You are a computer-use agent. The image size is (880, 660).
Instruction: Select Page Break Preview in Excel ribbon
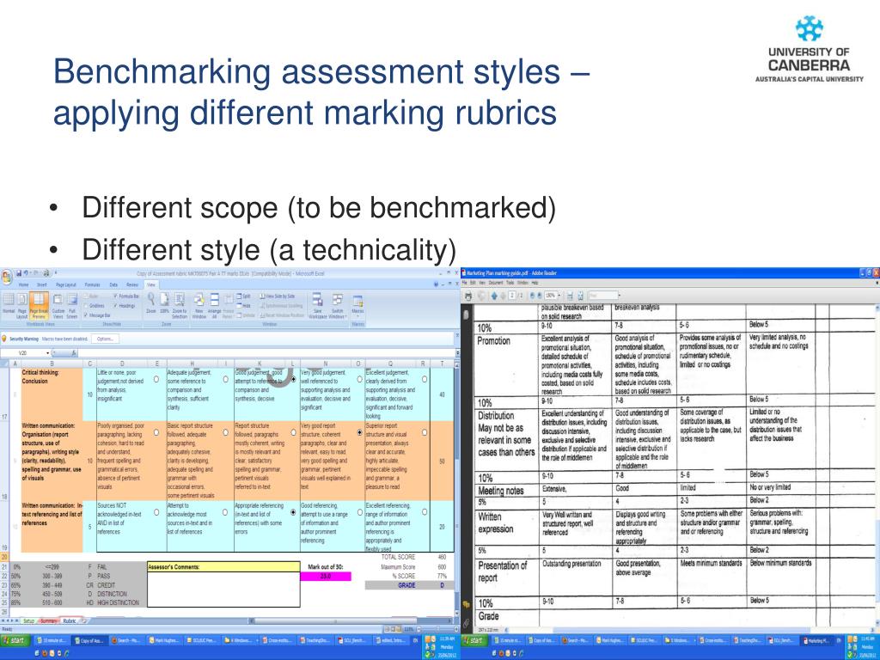(x=39, y=303)
